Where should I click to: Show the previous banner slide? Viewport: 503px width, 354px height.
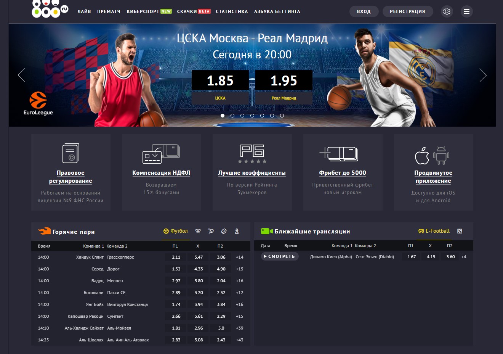pos(21,75)
